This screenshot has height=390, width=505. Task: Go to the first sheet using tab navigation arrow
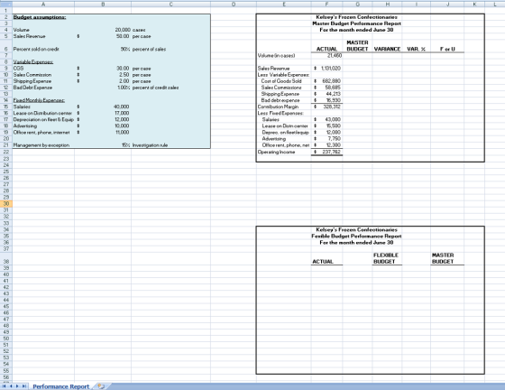click(5, 386)
